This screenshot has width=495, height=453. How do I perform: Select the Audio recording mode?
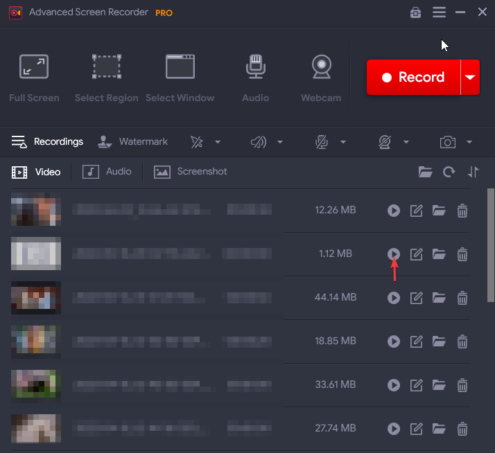(255, 78)
